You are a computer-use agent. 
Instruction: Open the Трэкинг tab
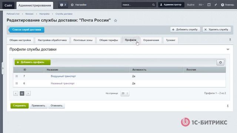(171, 40)
